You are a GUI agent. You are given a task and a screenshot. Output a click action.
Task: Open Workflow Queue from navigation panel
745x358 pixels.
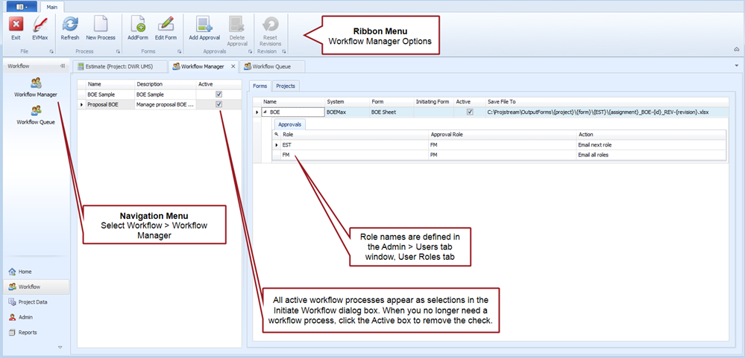tap(36, 114)
